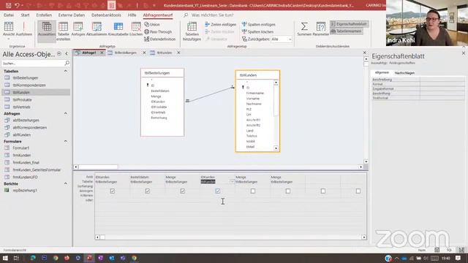Open the Zurückgeben Alle dropdown

290,39
